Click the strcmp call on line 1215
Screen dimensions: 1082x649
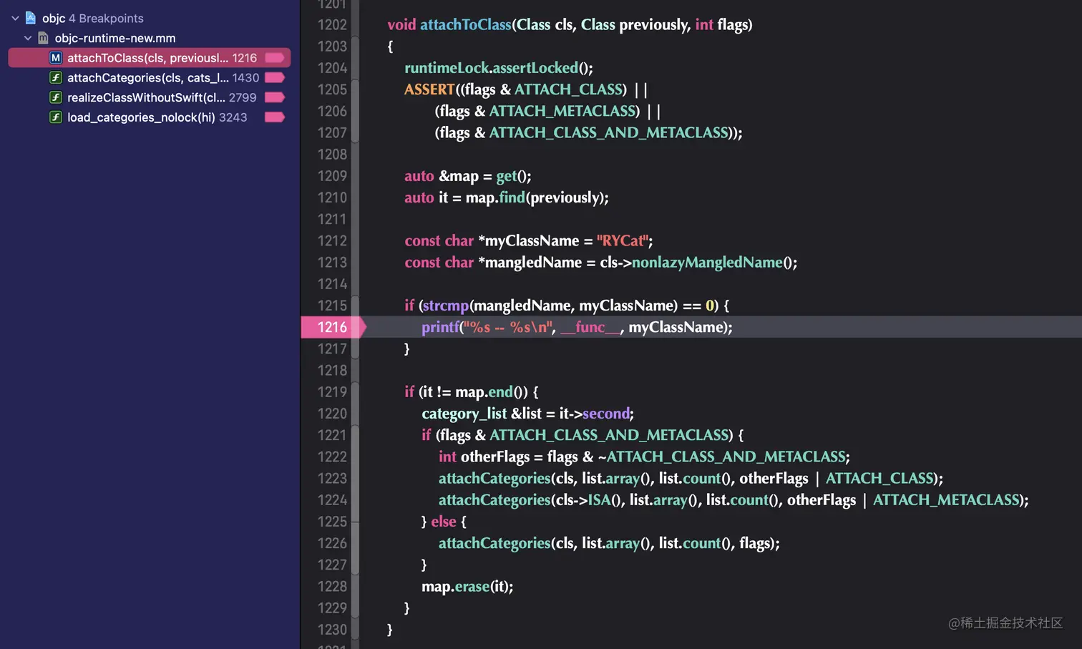(x=446, y=306)
